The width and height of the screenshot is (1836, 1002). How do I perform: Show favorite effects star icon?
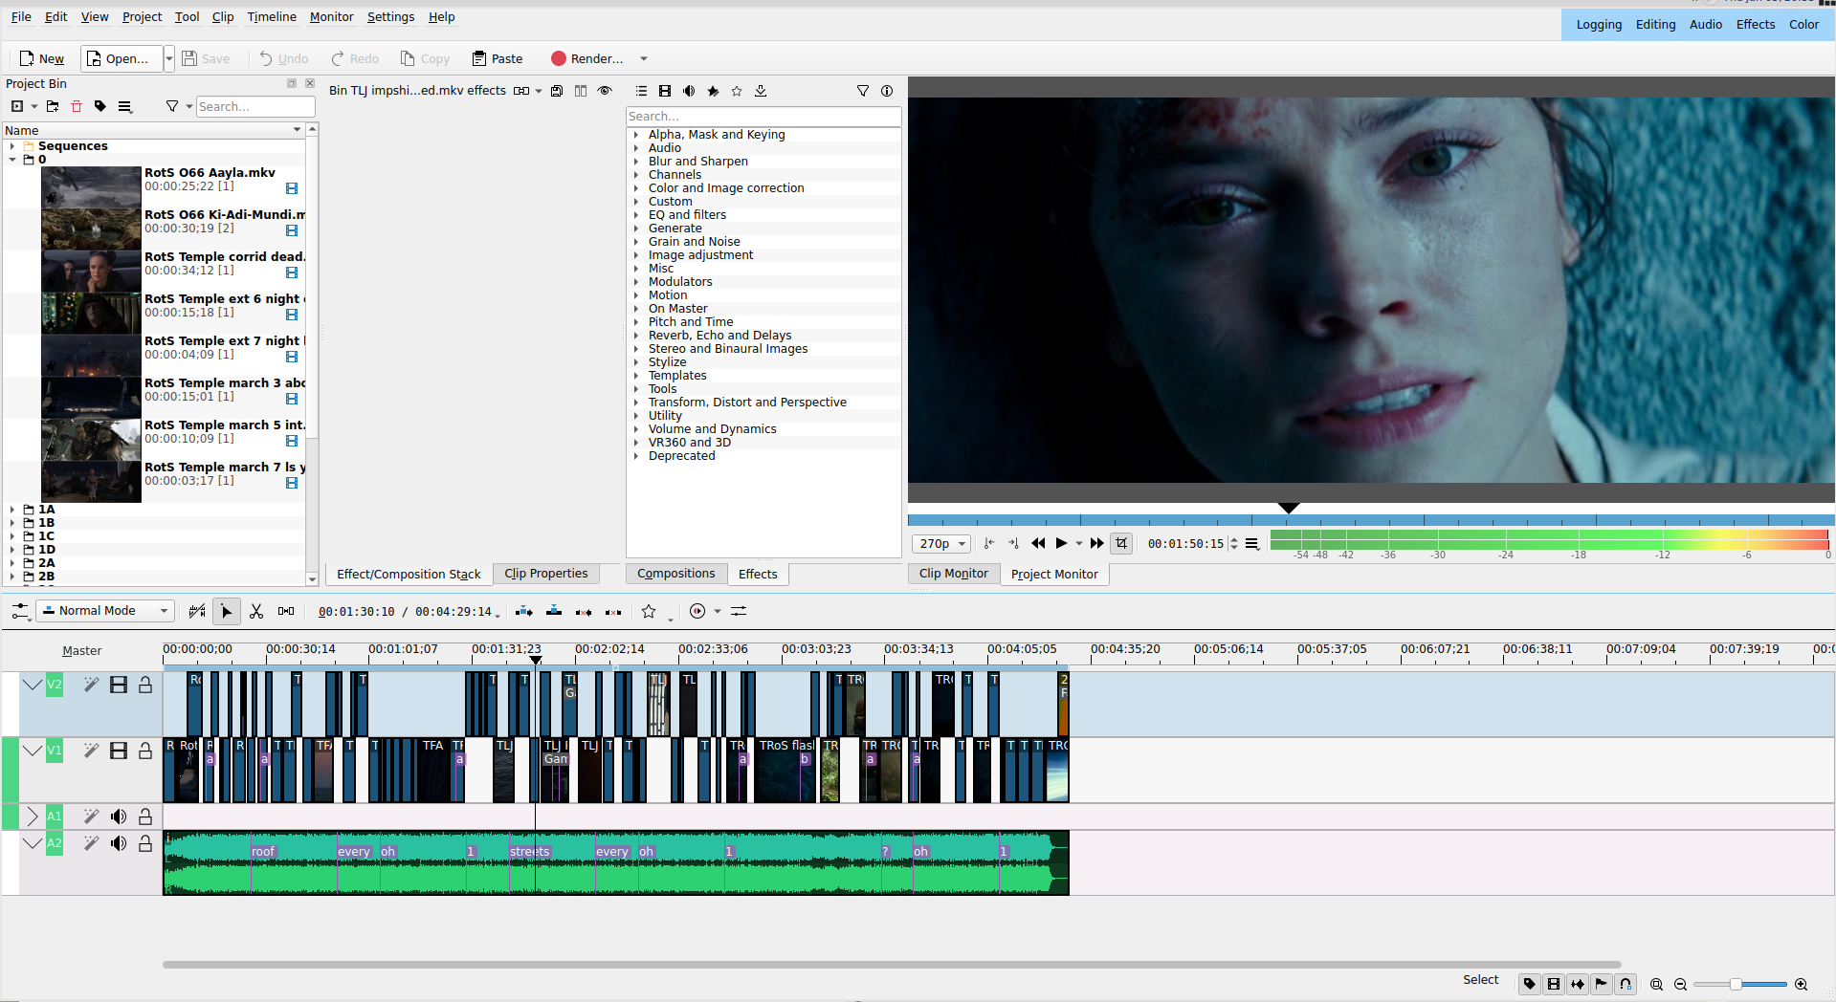(x=737, y=91)
